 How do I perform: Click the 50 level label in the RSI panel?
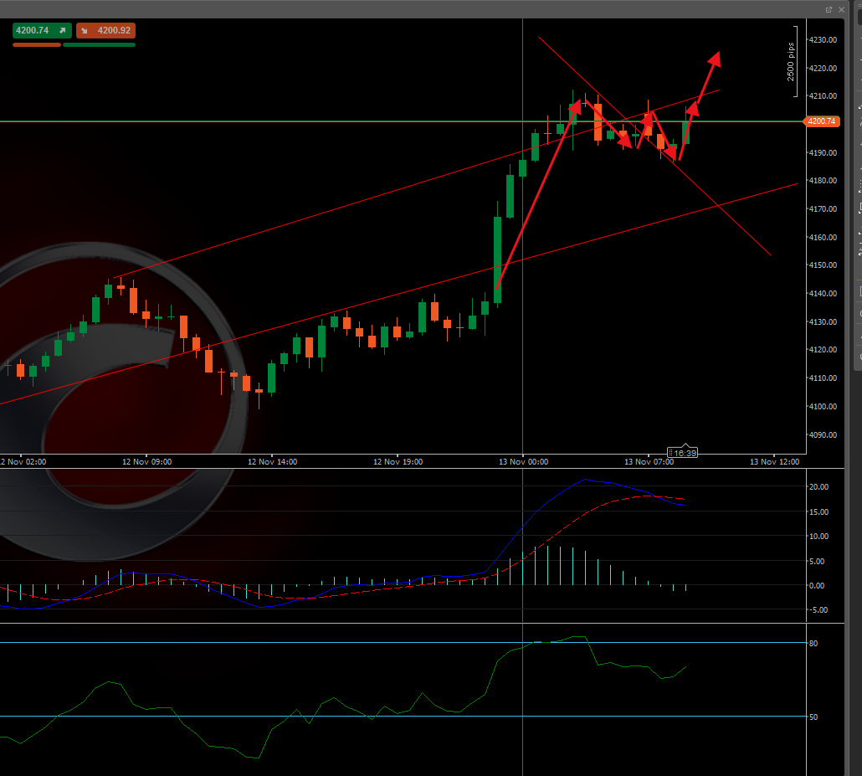coord(813,717)
